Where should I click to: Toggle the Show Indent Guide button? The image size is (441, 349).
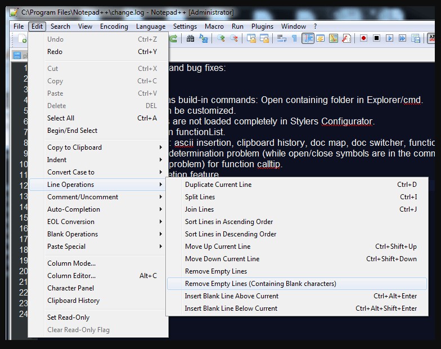tap(308, 38)
